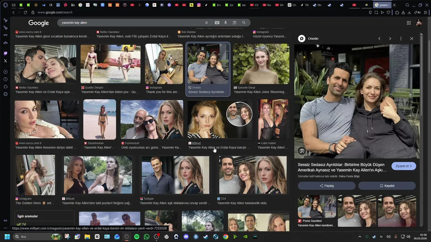Click browser back navigation arrow

[x=13, y=12]
